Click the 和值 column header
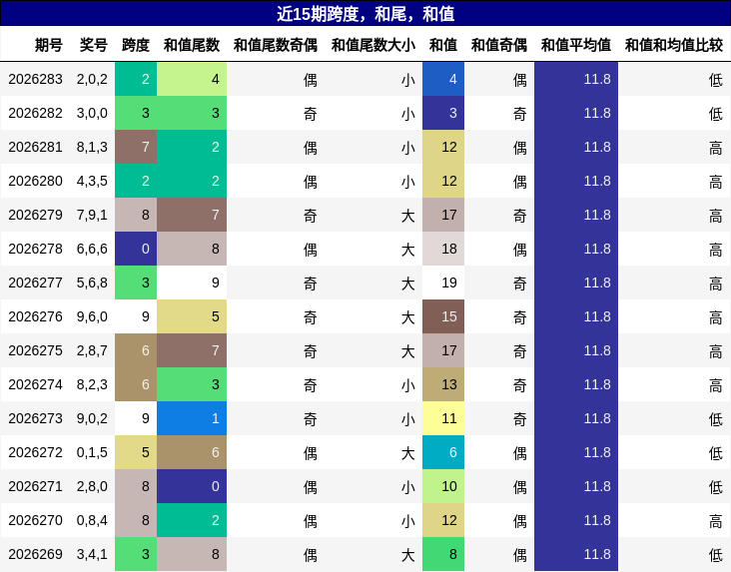731x572 pixels. [x=442, y=45]
